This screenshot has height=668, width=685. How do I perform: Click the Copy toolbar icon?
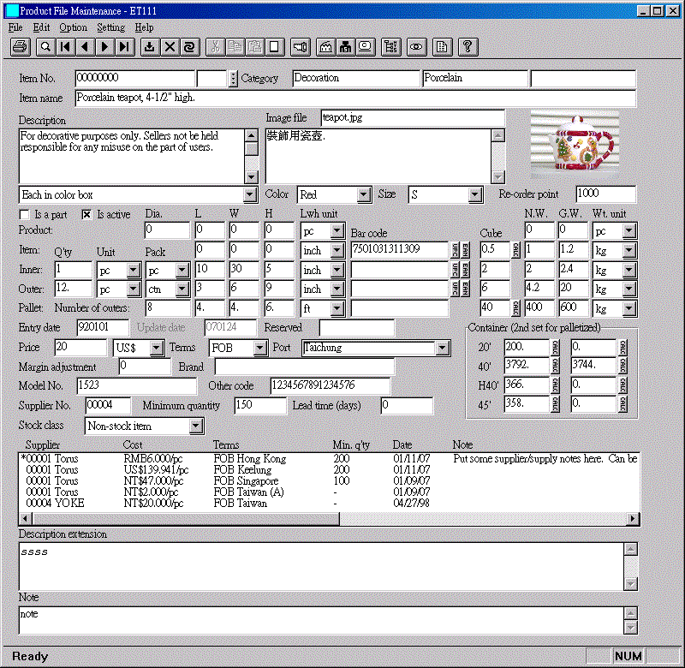235,47
